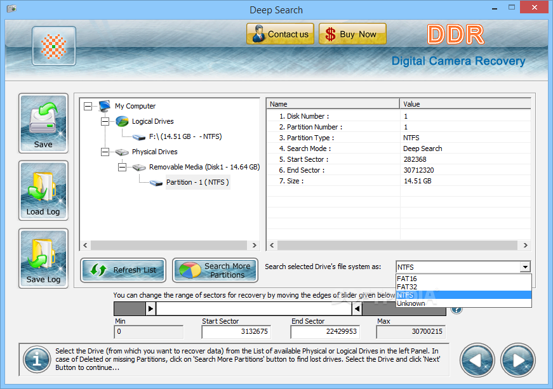The height and width of the screenshot is (389, 553).
Task: Click the Name column header
Action: click(333, 104)
